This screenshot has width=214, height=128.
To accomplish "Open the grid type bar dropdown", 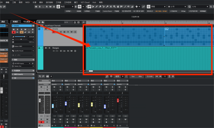I will click(177, 7).
